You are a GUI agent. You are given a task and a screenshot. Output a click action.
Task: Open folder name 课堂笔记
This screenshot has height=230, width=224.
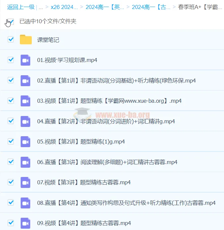[48, 40]
